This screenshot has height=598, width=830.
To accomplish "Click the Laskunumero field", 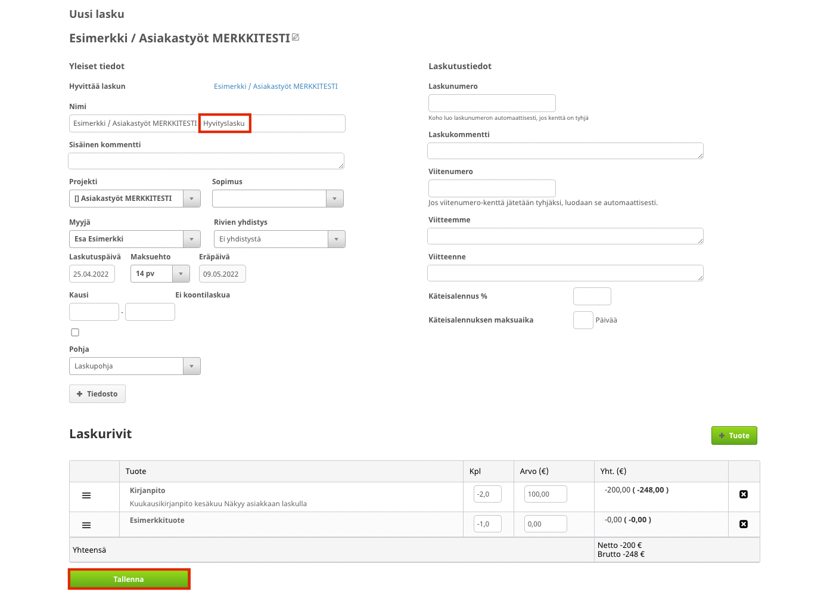I will coord(492,103).
